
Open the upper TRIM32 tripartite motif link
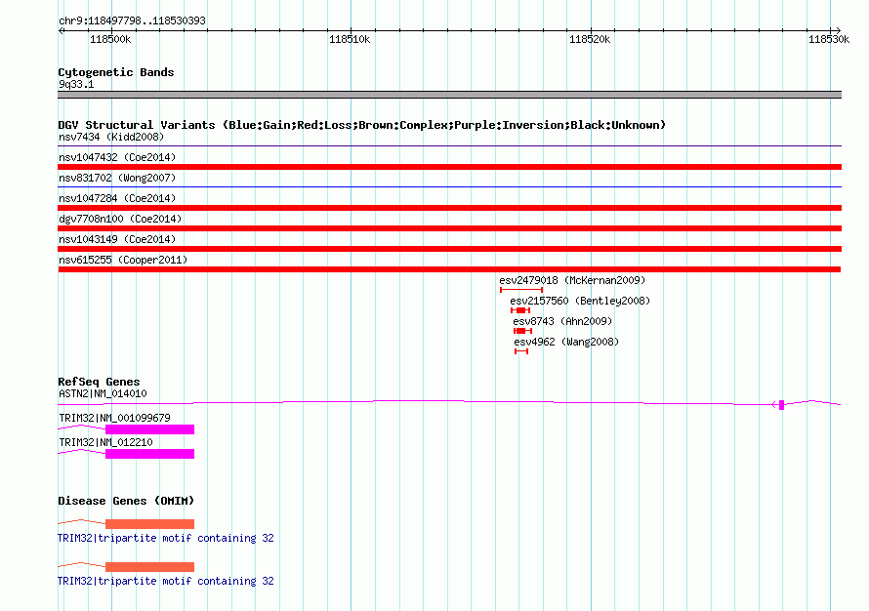(x=166, y=538)
